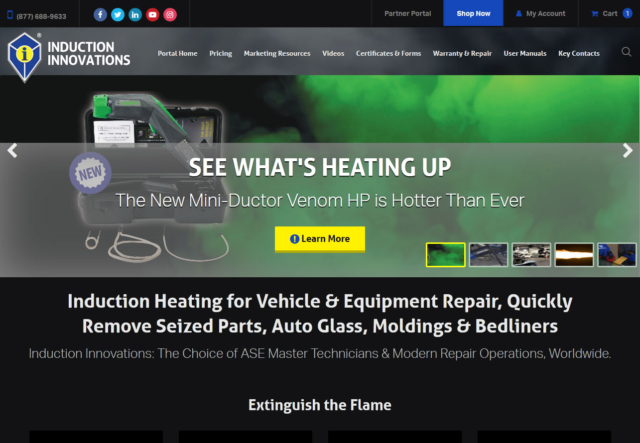The width and height of the screenshot is (640, 443).
Task: Open the shopping Cart
Action: pos(611,13)
